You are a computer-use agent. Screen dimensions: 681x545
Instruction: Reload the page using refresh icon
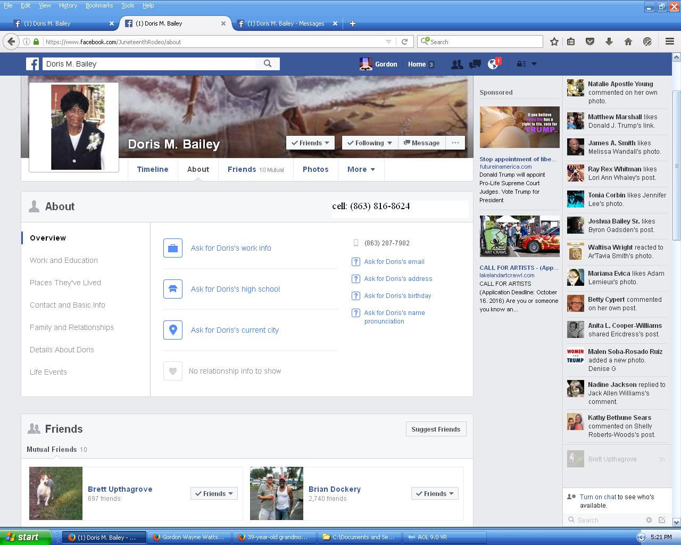click(x=404, y=42)
